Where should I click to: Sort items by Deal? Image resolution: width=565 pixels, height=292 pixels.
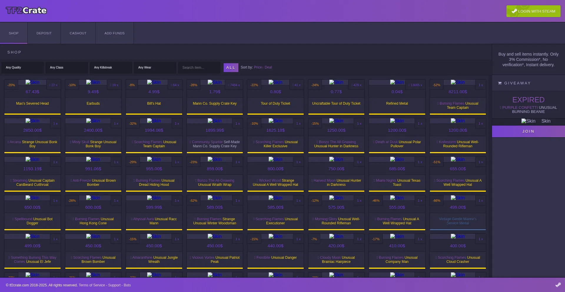pos(268,67)
